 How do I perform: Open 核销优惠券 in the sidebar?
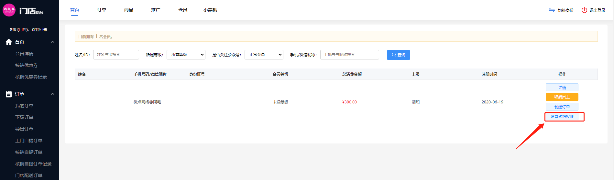pos(27,65)
